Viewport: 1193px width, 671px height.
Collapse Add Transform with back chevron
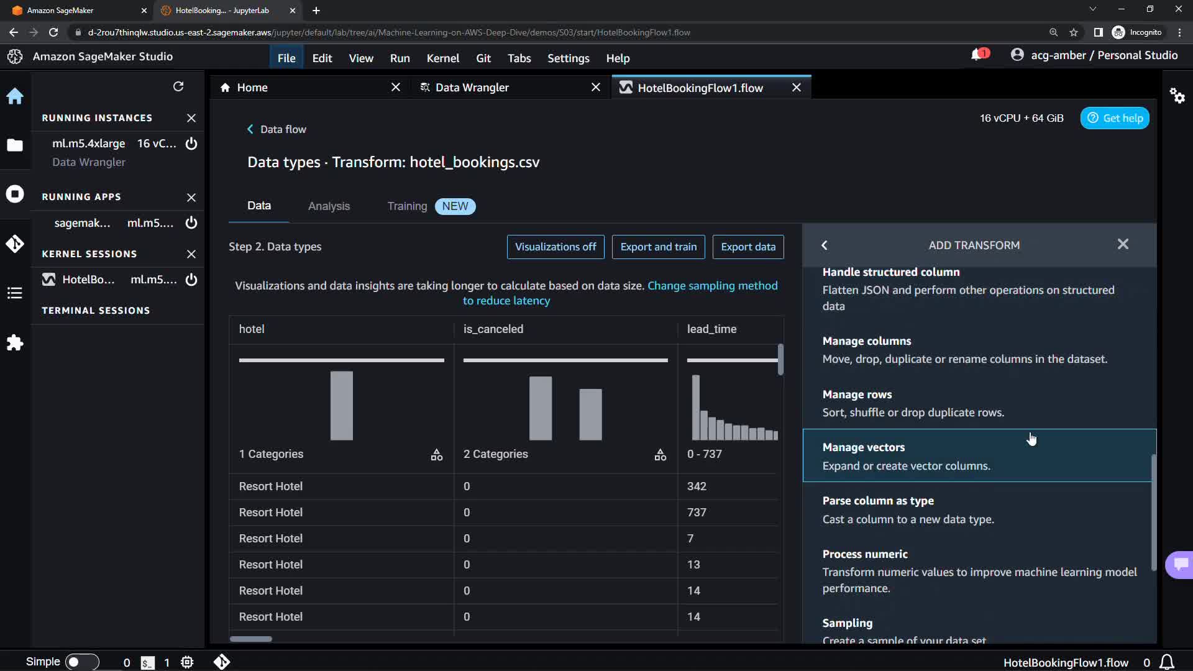tap(825, 245)
